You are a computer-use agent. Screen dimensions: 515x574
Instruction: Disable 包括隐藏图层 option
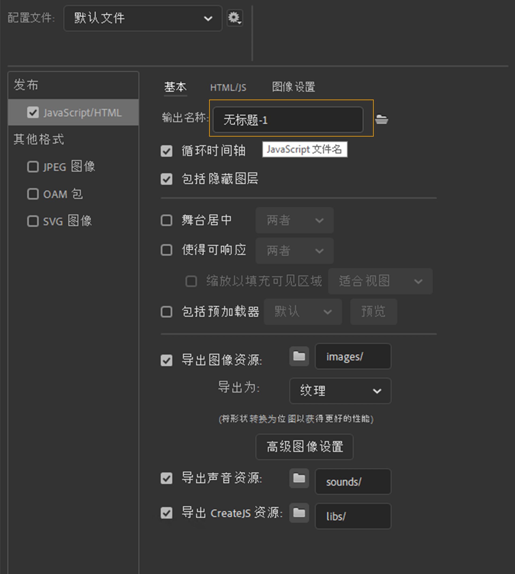(166, 179)
